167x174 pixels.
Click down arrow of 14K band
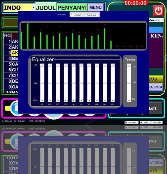[x=105, y=101]
